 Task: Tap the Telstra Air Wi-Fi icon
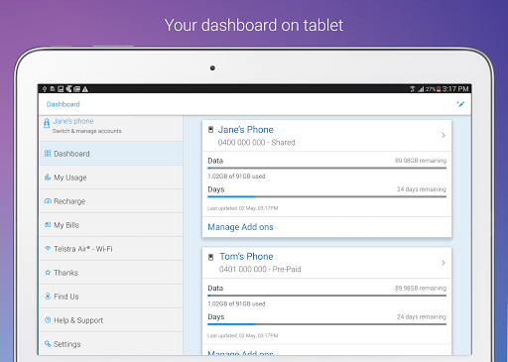click(x=48, y=248)
